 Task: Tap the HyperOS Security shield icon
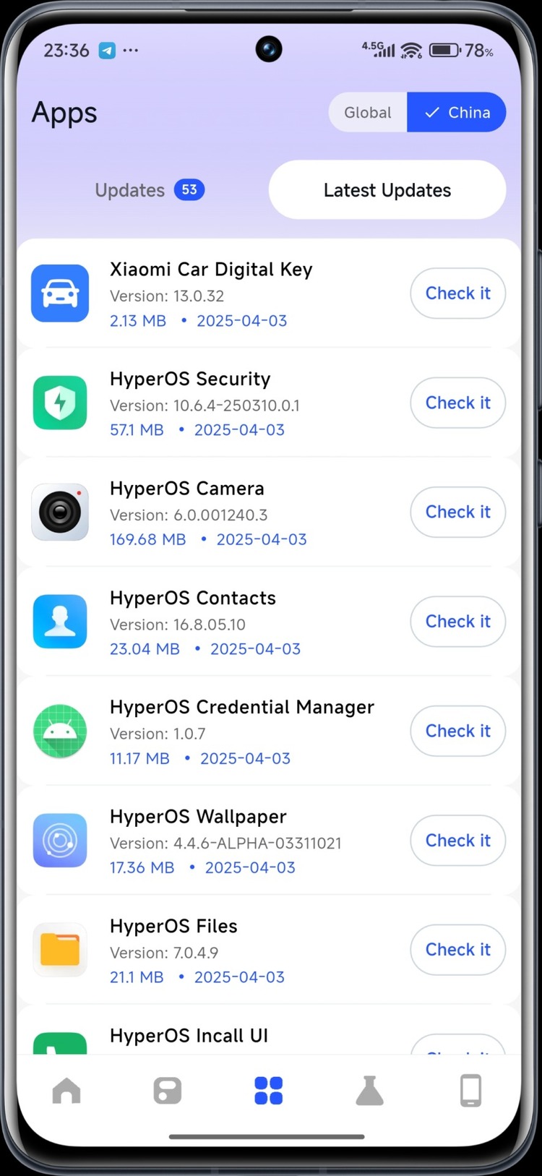click(x=60, y=403)
